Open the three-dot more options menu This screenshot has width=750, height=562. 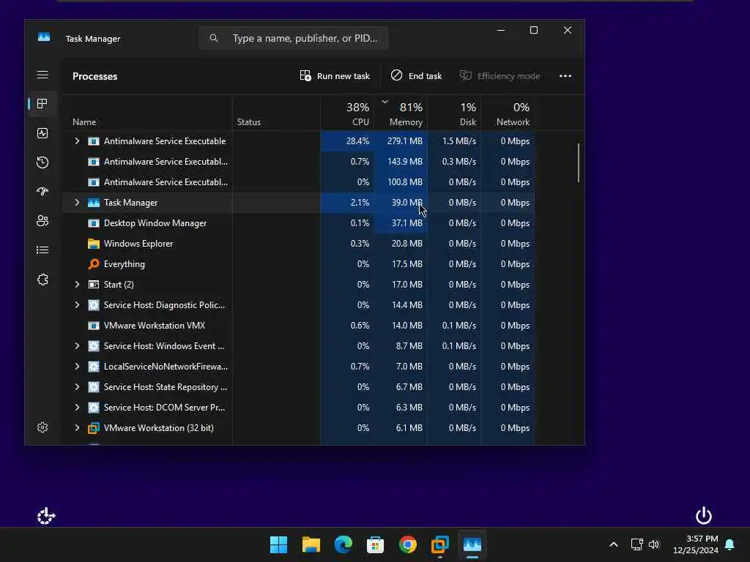coord(565,76)
